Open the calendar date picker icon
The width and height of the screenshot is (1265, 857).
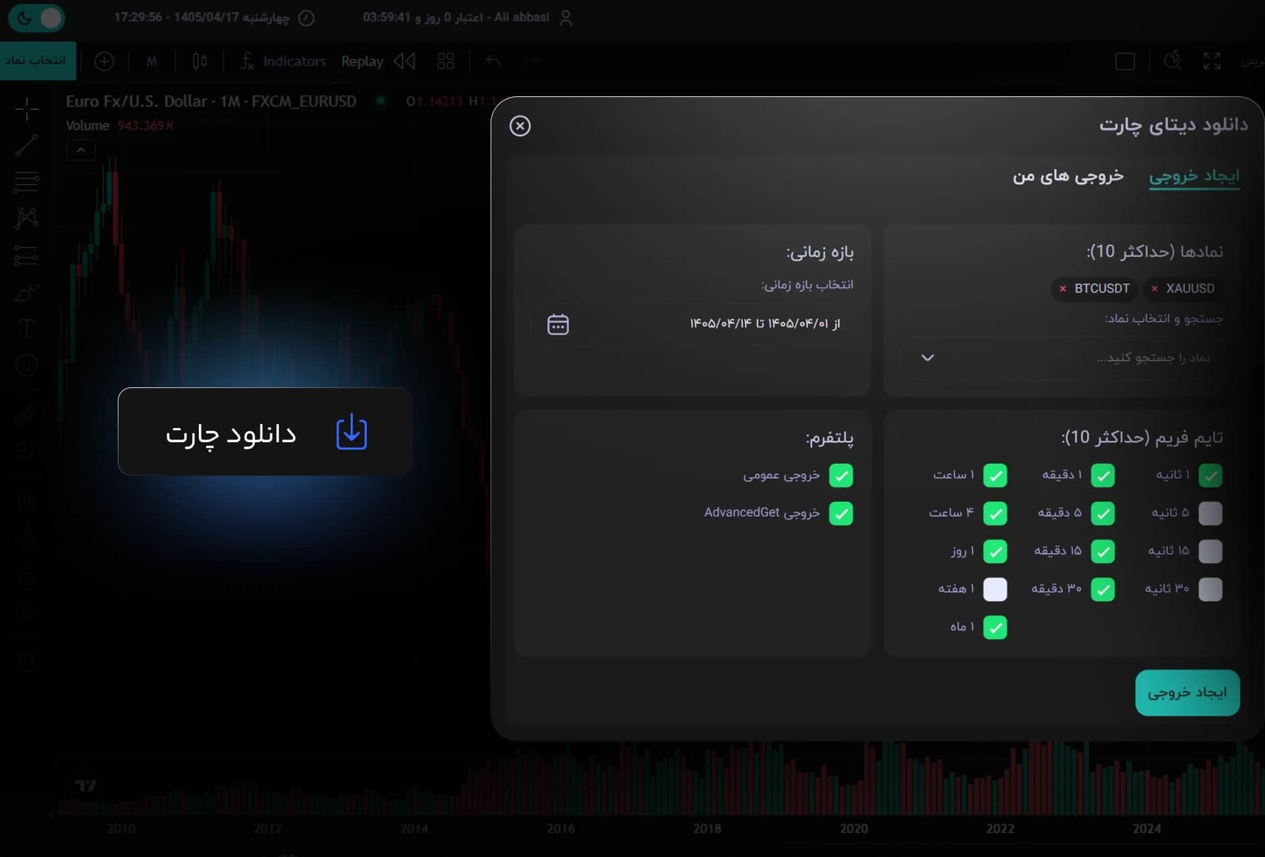(x=558, y=324)
